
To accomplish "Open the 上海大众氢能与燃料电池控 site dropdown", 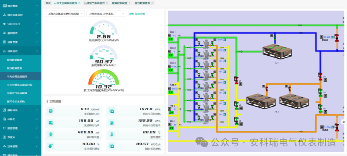I will point(65,14).
